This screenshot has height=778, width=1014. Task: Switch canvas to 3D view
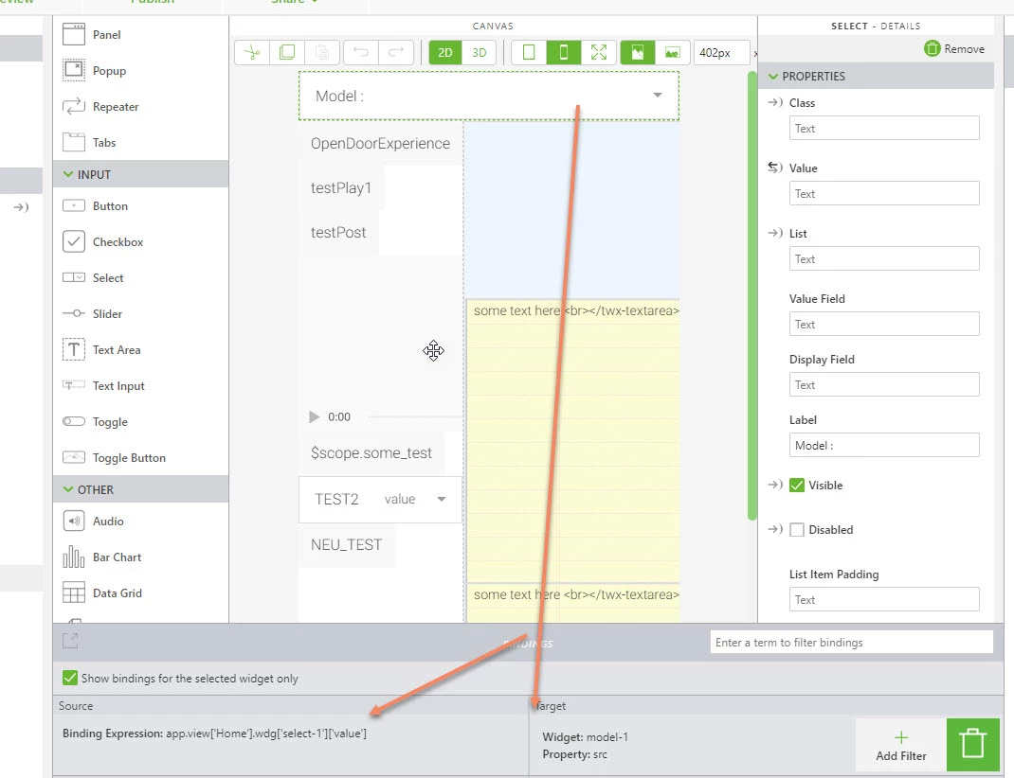(x=480, y=52)
